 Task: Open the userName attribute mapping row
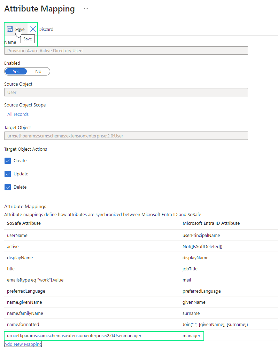pos(17,235)
